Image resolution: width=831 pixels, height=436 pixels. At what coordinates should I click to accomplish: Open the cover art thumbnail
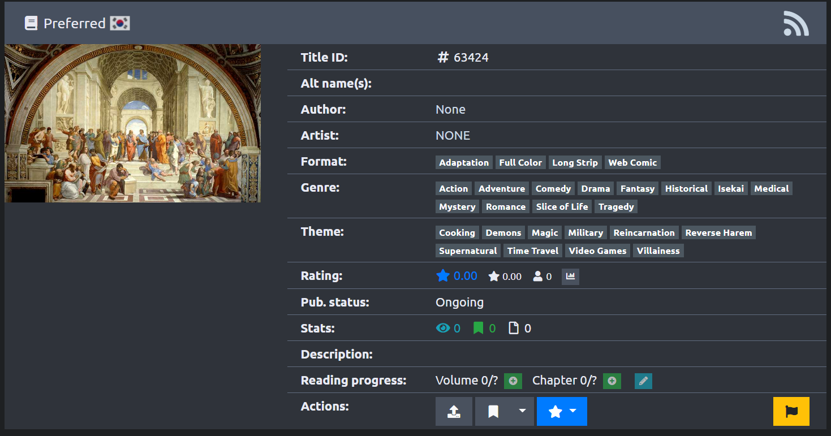132,123
